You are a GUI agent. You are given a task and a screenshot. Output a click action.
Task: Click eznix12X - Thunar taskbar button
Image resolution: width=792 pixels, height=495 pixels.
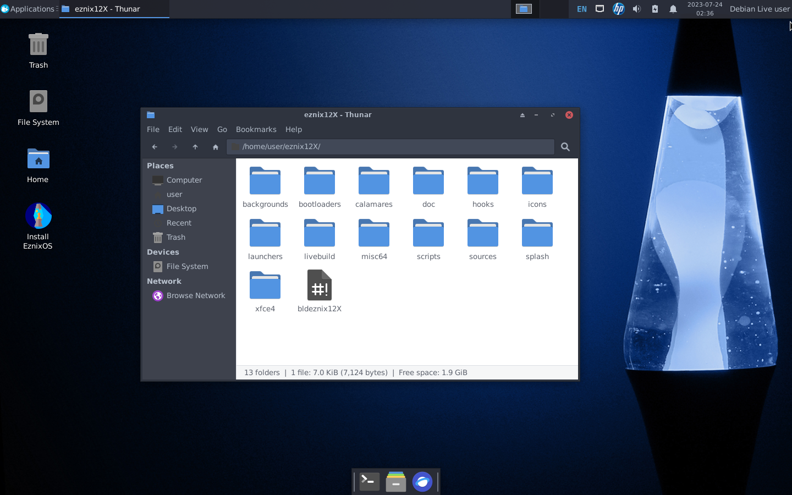(x=114, y=9)
